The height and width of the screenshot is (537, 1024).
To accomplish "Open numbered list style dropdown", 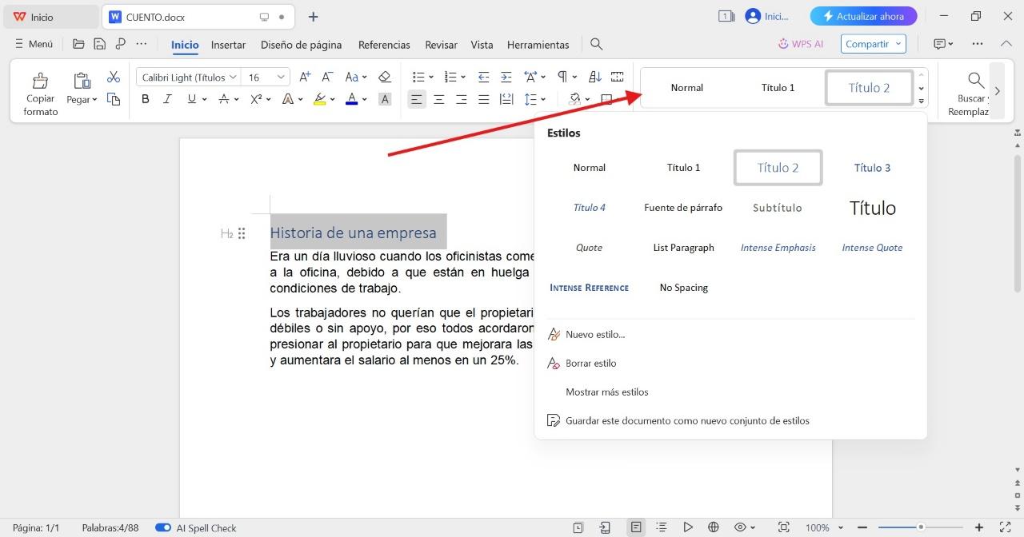I will point(463,78).
